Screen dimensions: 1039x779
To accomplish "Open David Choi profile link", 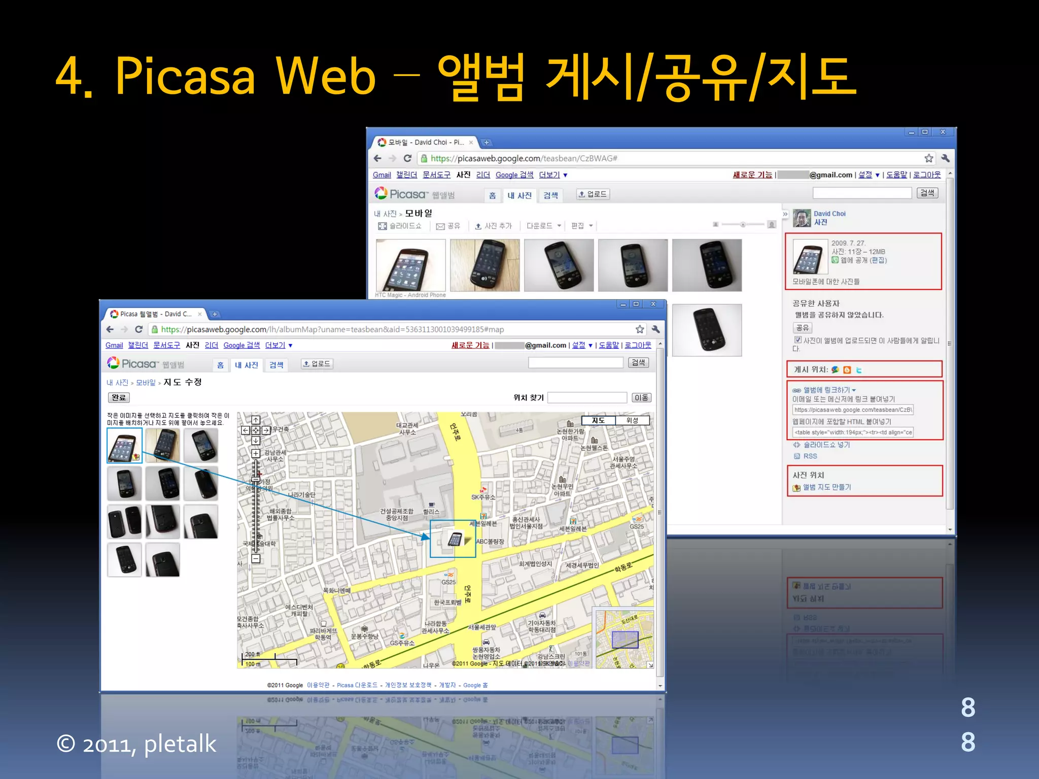I will click(x=829, y=214).
